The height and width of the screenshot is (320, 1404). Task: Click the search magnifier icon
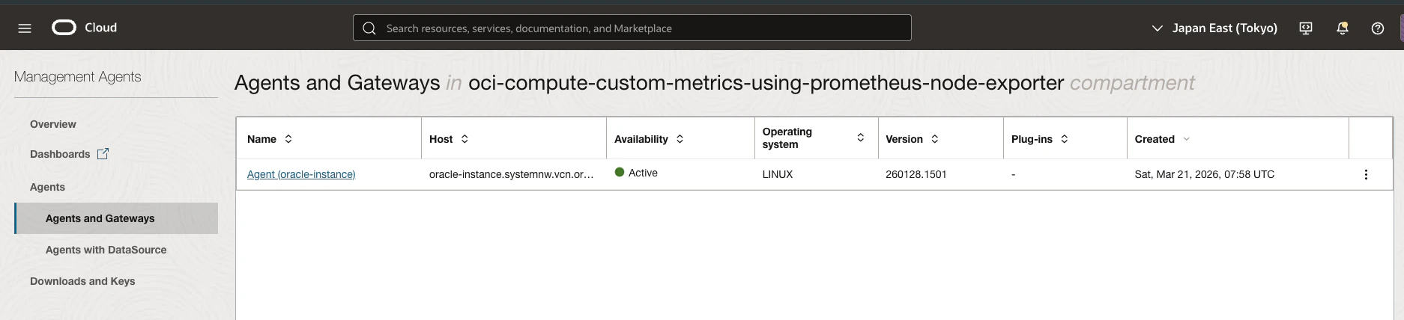[369, 28]
